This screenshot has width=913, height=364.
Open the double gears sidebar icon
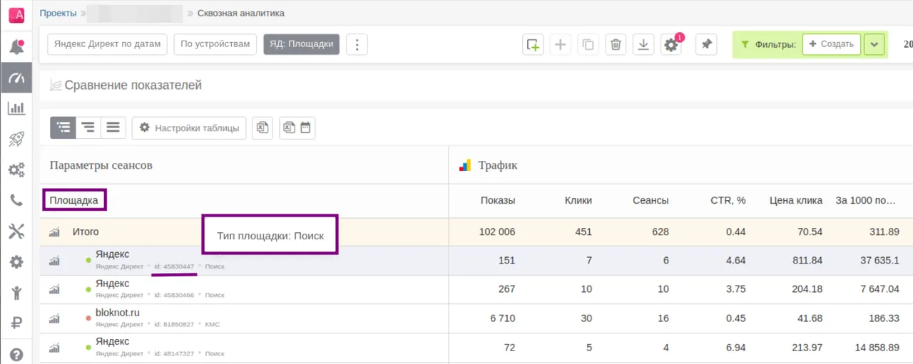(x=16, y=170)
